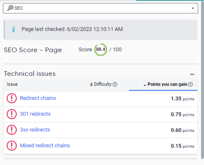
Task: Click the warning icon beside 3xx redirects
Action: point(12,130)
